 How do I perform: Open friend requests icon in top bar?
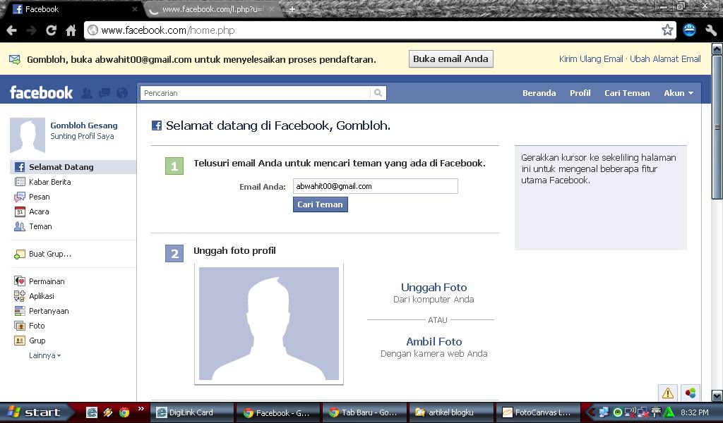tap(85, 92)
